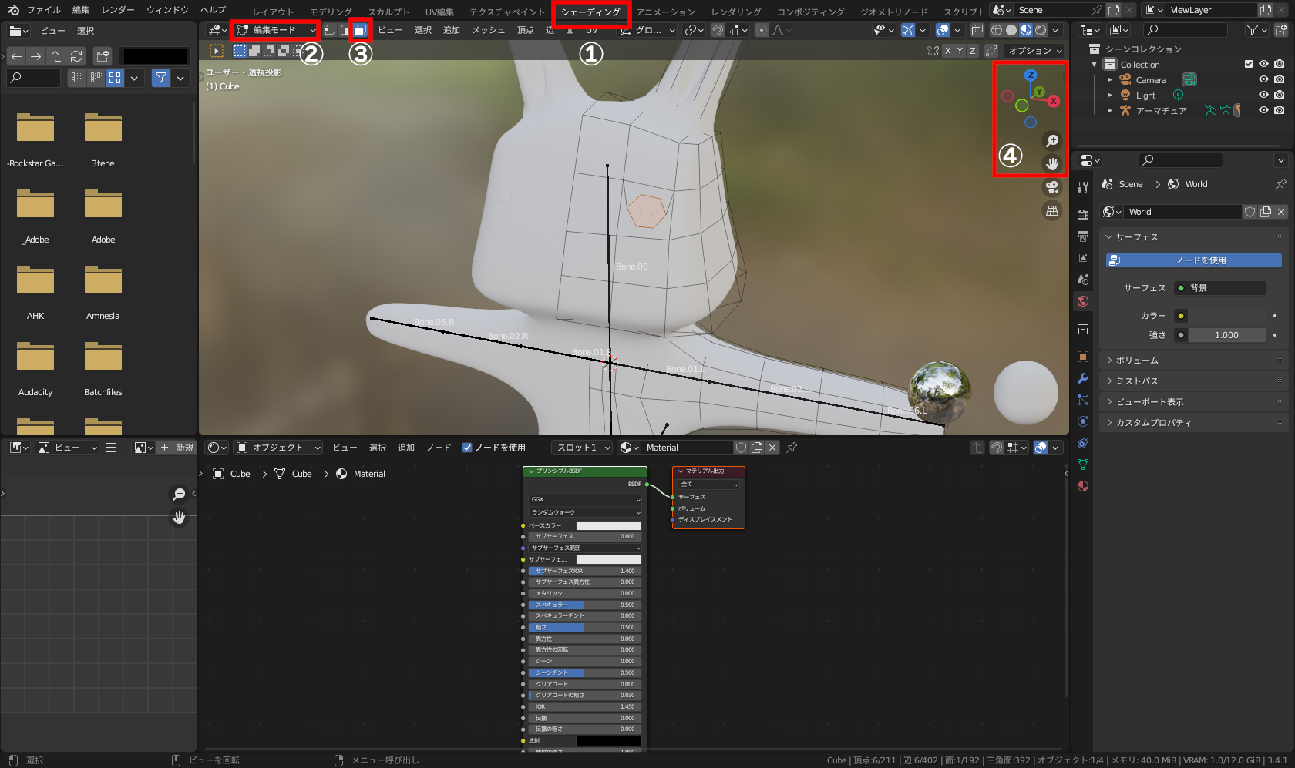Open the Object Data mesh properties tab
Viewport: 1295px width, 768px height.
(x=1083, y=464)
